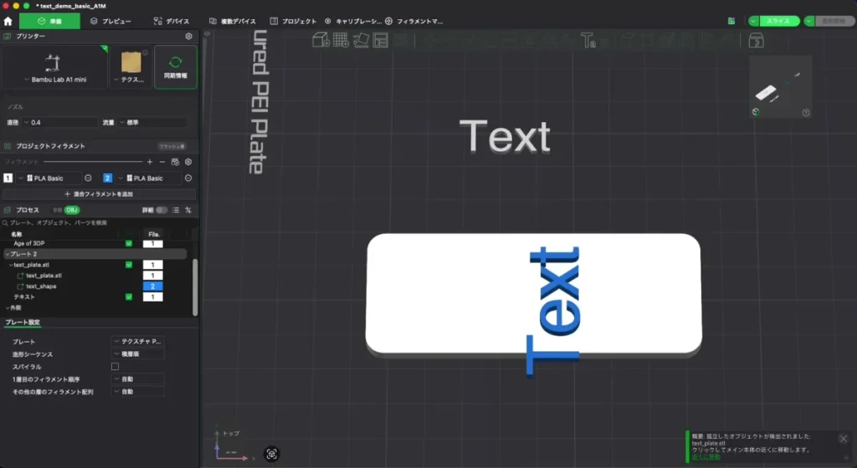Open the プレート テクスチャ P... dropdown
Image resolution: width=857 pixels, height=468 pixels.
(x=138, y=342)
